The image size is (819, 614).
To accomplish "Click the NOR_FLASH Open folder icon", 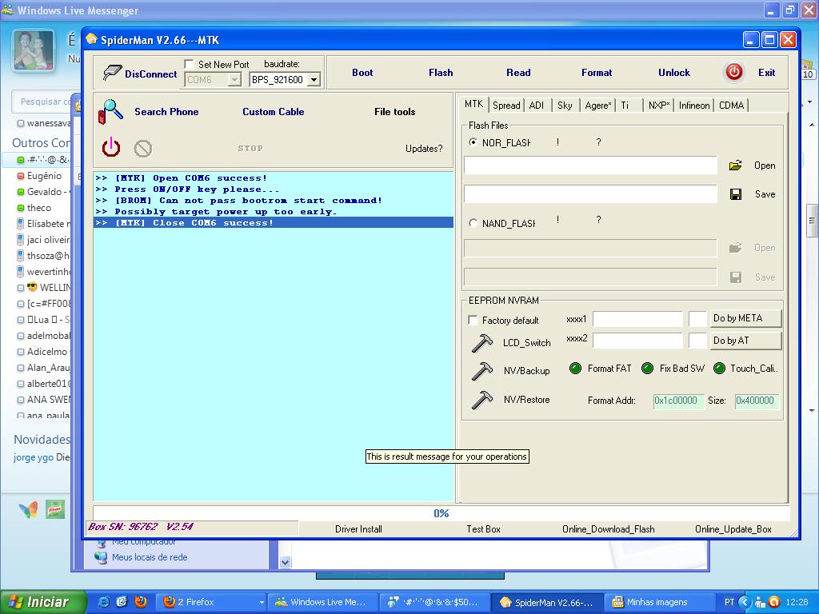I will 736,165.
